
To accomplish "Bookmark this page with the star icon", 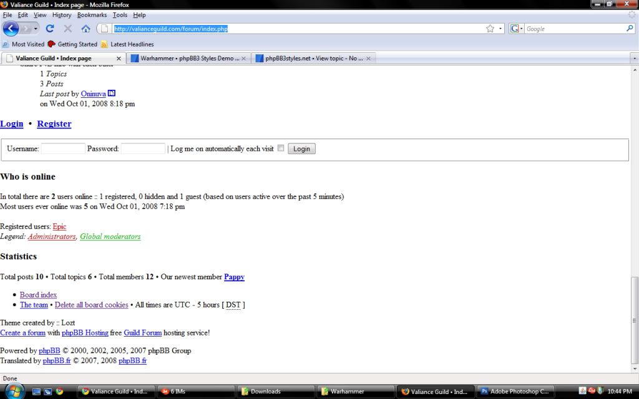I will [x=490, y=29].
